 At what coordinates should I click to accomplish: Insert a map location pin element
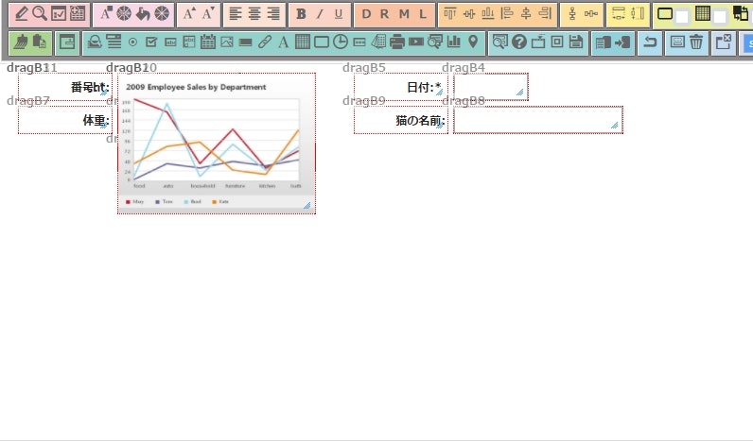pos(473,42)
